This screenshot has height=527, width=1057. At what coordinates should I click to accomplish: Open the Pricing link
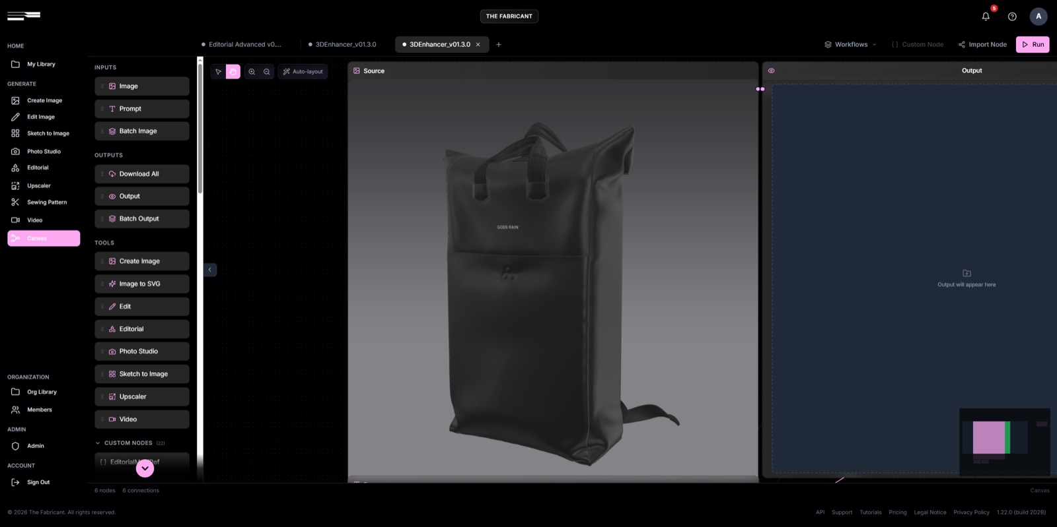click(x=898, y=512)
